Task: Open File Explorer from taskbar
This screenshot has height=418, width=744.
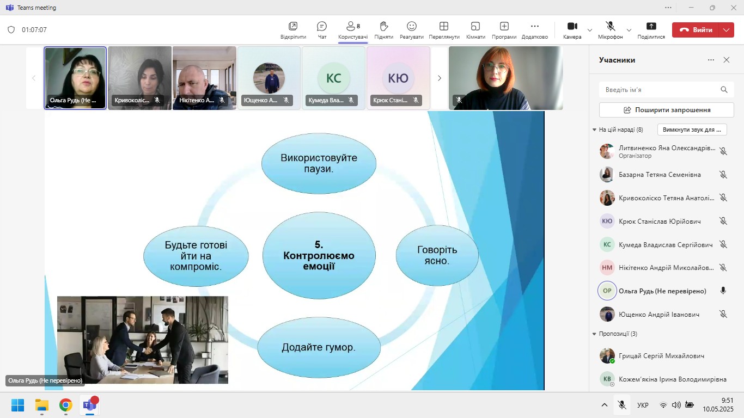Action: tap(42, 405)
